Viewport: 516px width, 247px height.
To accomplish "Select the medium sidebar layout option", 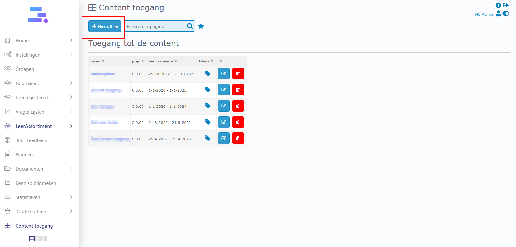I will [x=38, y=239].
